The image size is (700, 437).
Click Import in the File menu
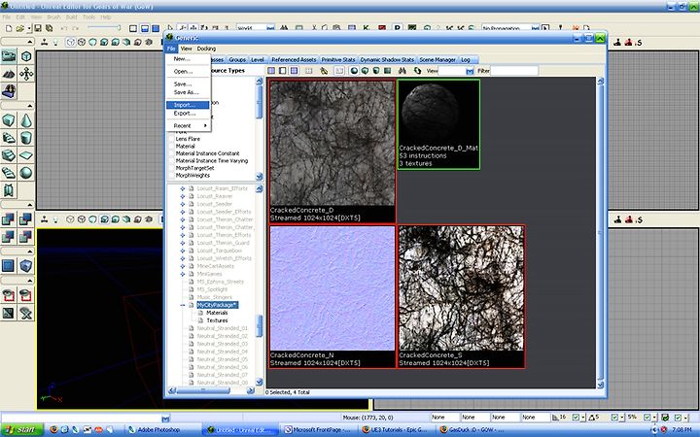188,105
